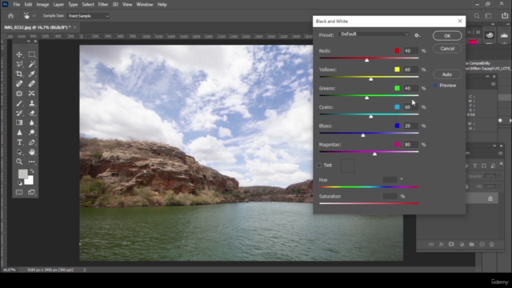Select the Move tool
The width and height of the screenshot is (512, 288).
(19, 54)
